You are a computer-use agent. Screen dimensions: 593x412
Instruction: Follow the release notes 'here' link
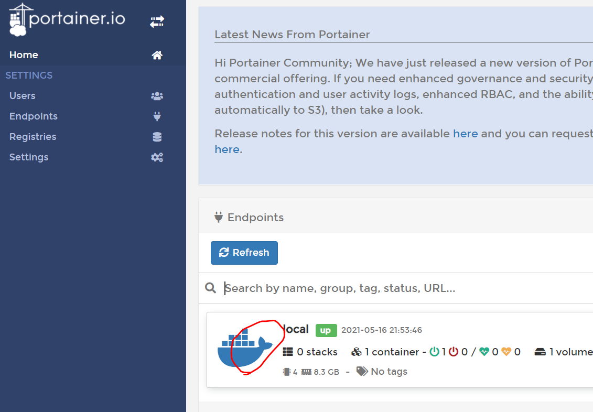coord(466,134)
